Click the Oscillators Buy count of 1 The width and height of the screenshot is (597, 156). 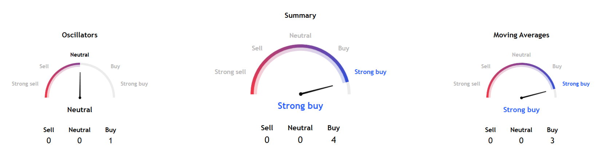(111, 141)
